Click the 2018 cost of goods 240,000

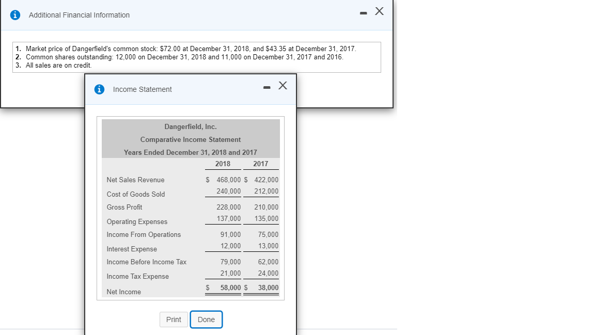point(228,191)
